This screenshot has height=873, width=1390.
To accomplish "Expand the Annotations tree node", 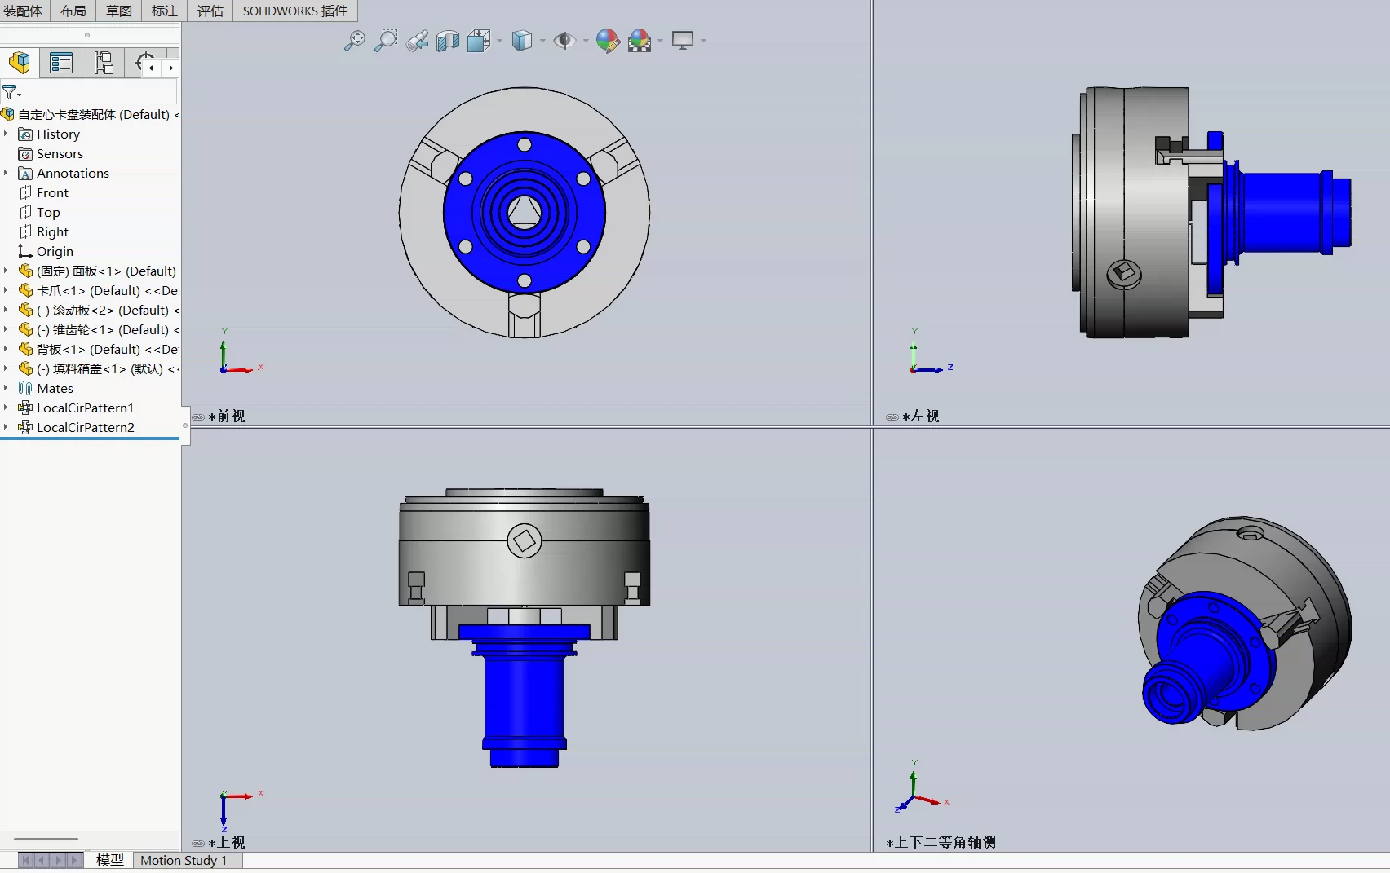I will coord(6,173).
